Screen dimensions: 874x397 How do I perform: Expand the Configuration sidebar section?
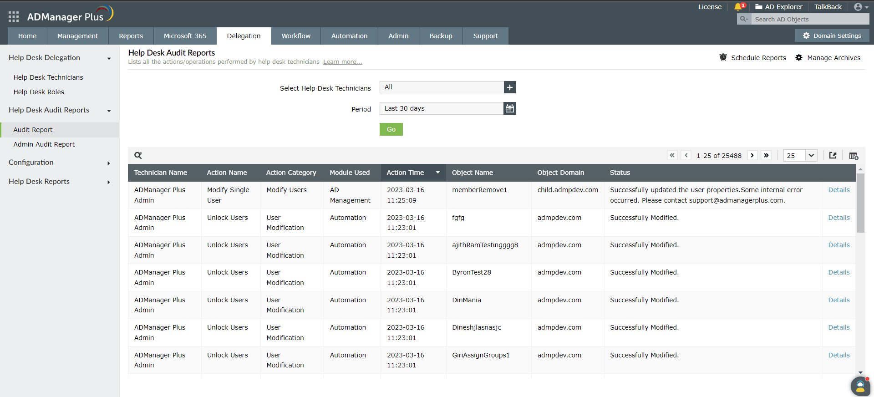[59, 163]
